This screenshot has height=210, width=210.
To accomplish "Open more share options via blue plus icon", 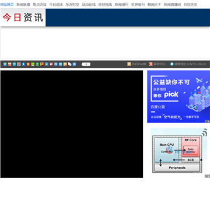I will pos(74,64).
